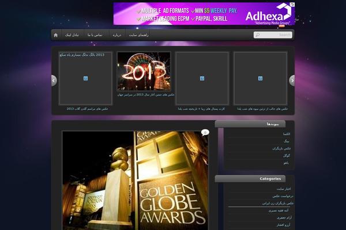Open the درباره menu item

[x=116, y=35]
